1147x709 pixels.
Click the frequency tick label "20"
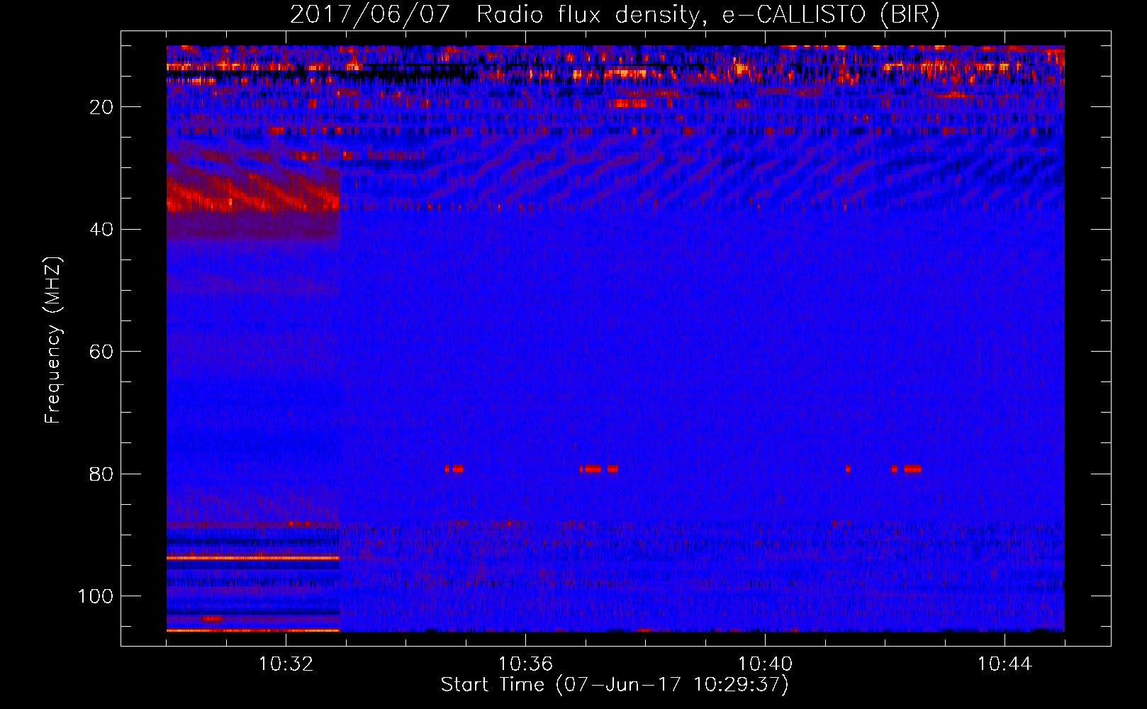(101, 107)
